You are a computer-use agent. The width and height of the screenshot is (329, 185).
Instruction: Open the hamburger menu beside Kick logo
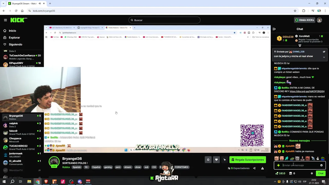click(5, 20)
